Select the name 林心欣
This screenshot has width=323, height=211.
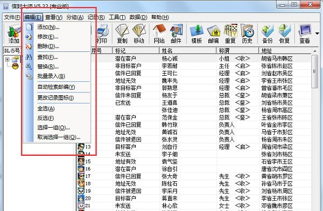pos(170,206)
